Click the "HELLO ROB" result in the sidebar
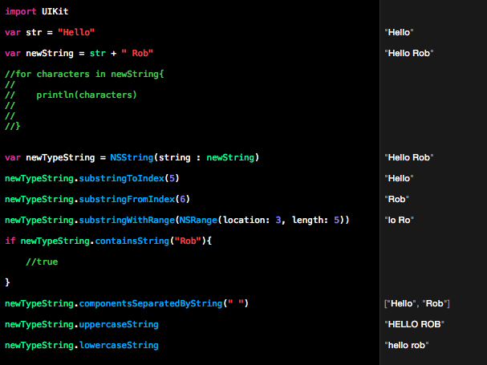The image size is (487, 365). point(414,324)
